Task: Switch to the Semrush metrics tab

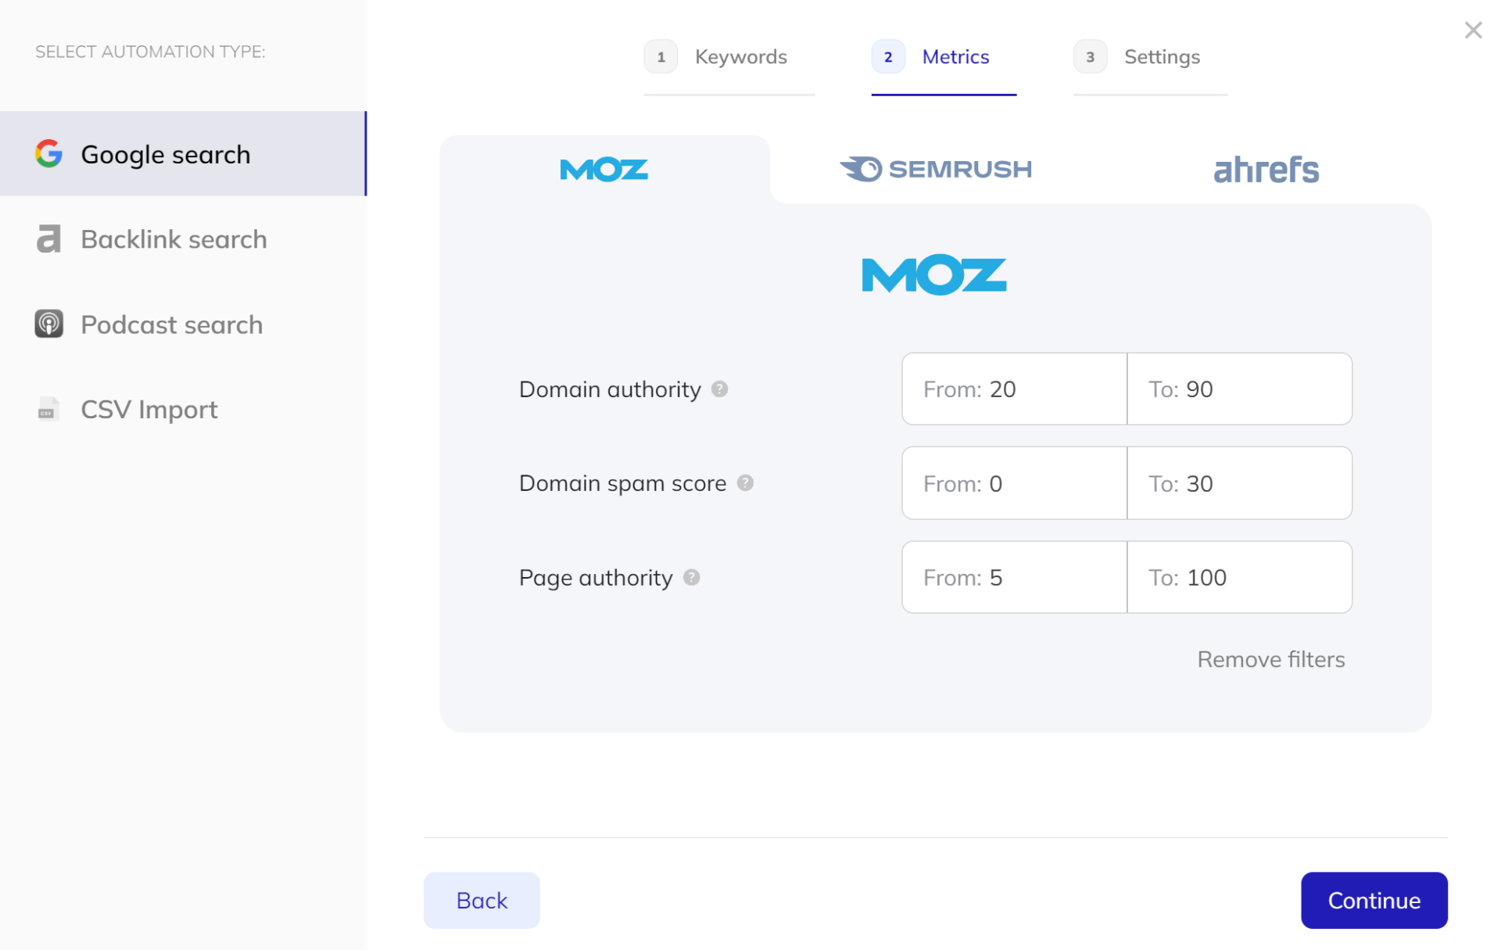Action: point(936,169)
